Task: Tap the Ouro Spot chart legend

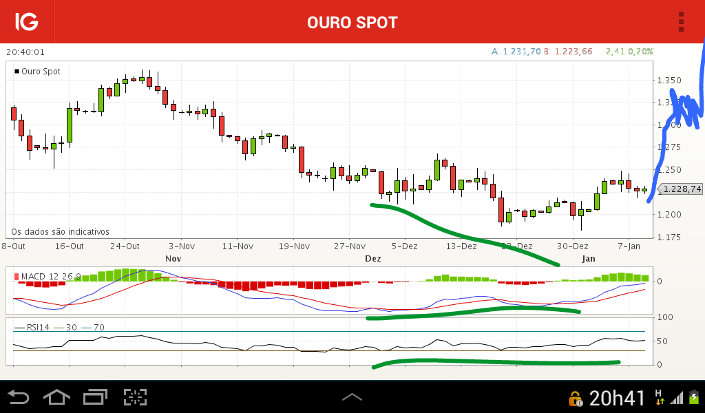Action: [37, 71]
